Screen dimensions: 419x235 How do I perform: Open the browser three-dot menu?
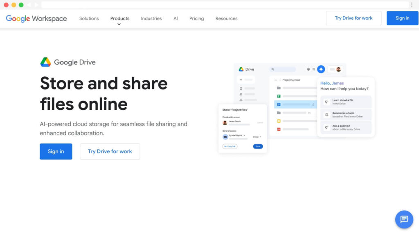pyautogui.click(x=412, y=5)
